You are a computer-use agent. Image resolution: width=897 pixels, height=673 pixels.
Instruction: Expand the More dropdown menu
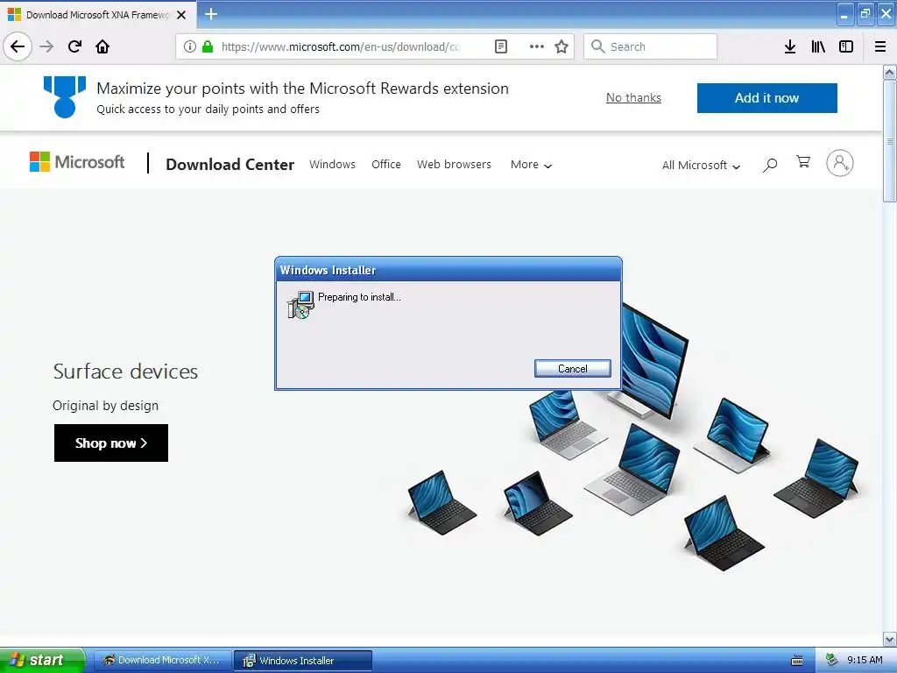(531, 165)
